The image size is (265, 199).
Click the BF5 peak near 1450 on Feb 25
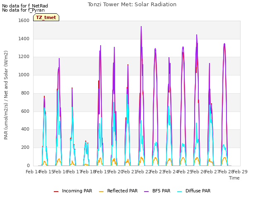point(197,35)
